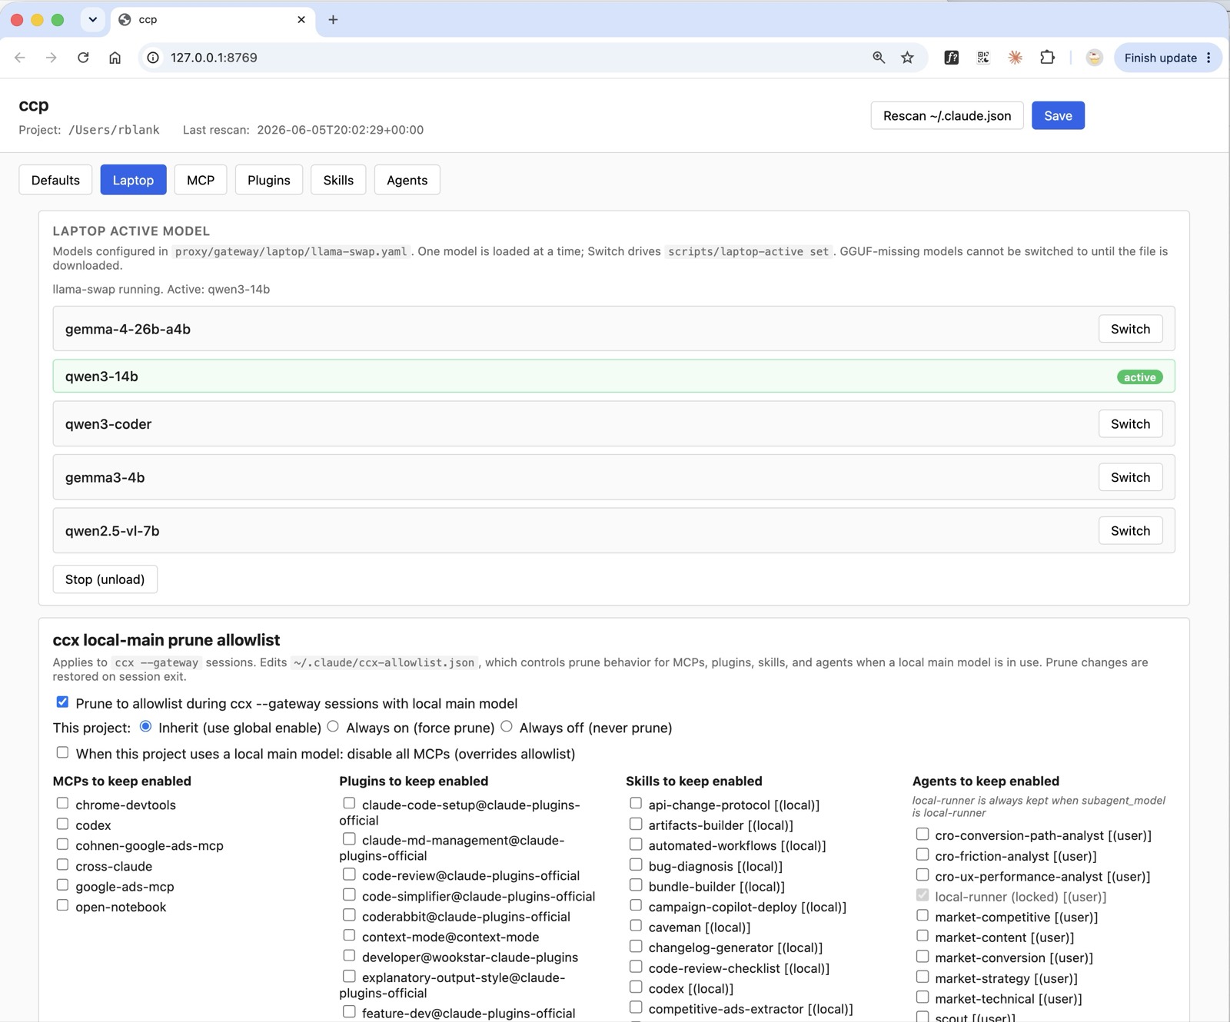1230x1022 pixels.
Task: Open the zoom magnifier icon
Action: [x=879, y=58]
